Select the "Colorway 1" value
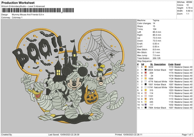Viewport: 194px width, 137px height. coord(17,17)
